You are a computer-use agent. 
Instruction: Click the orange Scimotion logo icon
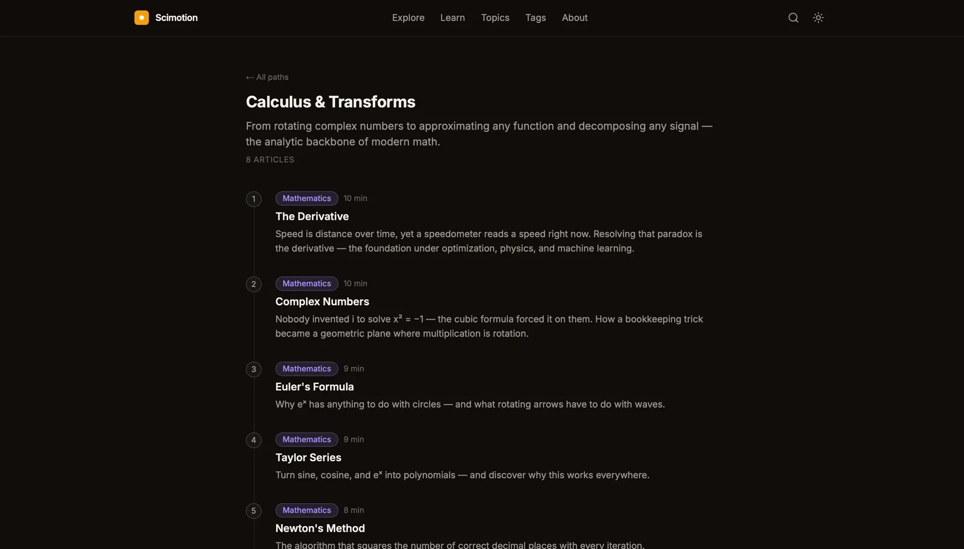142,17
